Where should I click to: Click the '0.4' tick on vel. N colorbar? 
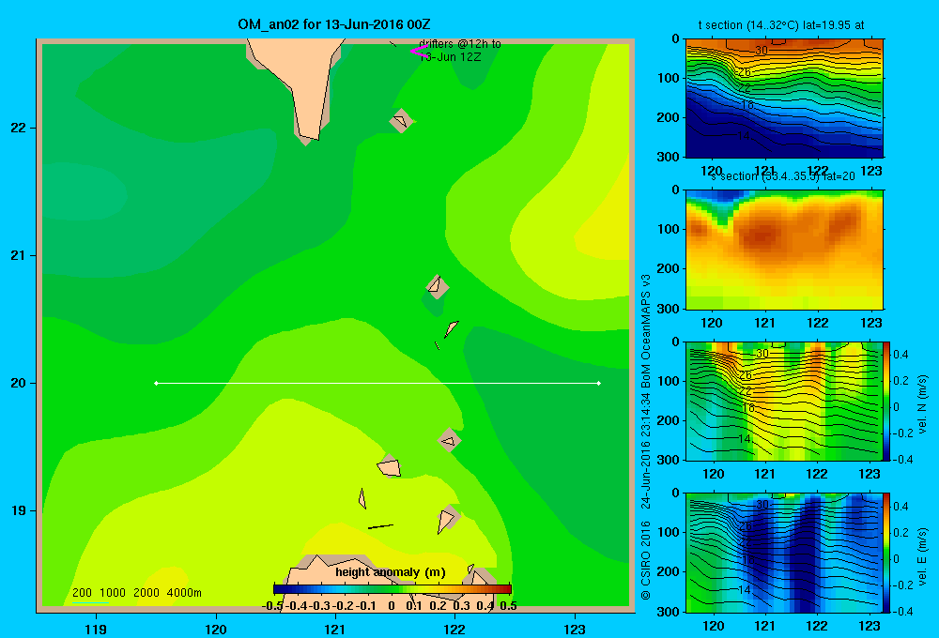(901, 355)
